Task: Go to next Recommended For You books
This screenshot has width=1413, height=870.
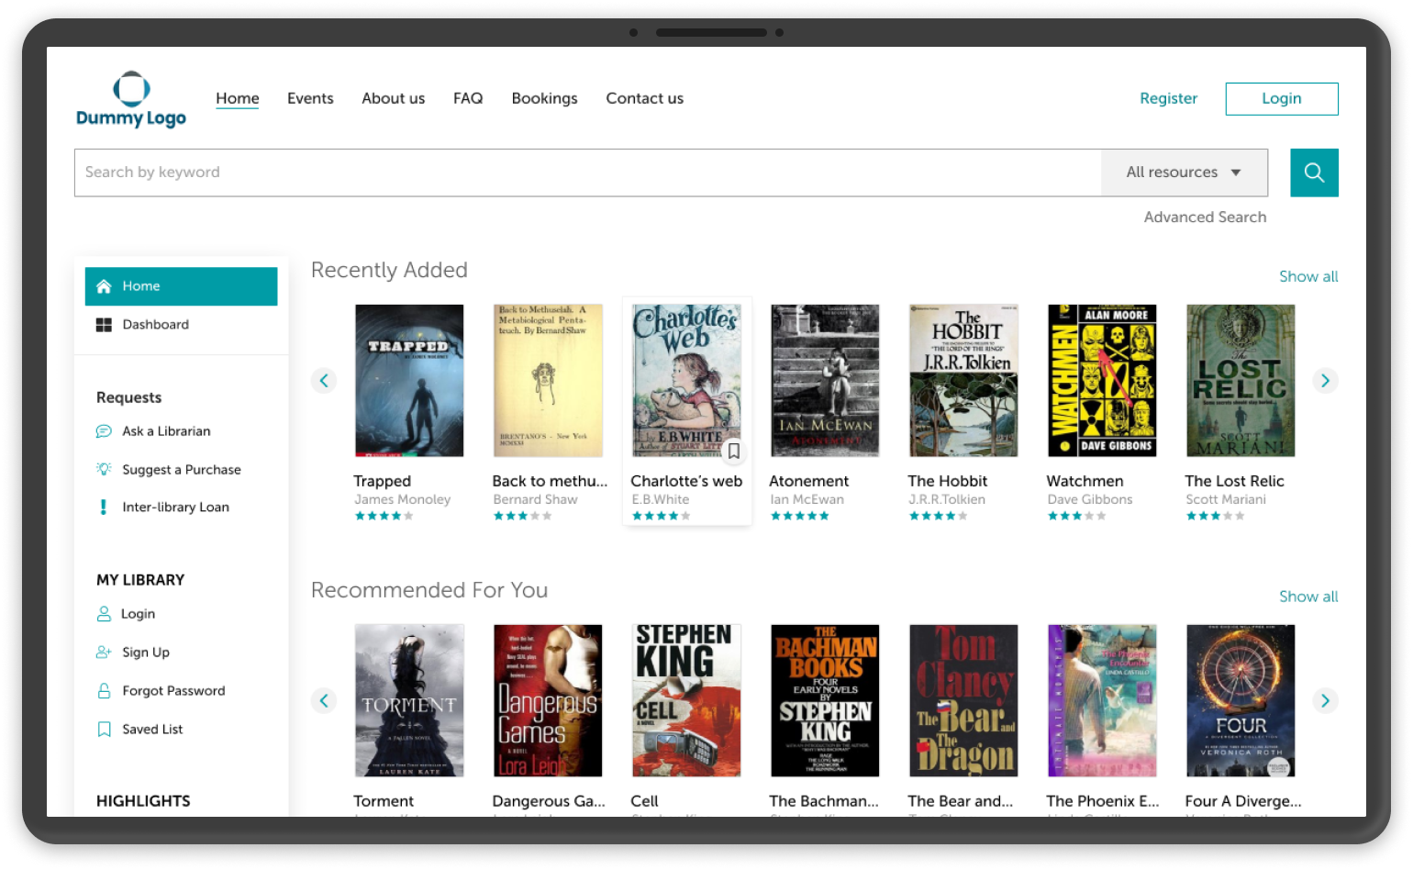Action: pyautogui.click(x=1325, y=701)
